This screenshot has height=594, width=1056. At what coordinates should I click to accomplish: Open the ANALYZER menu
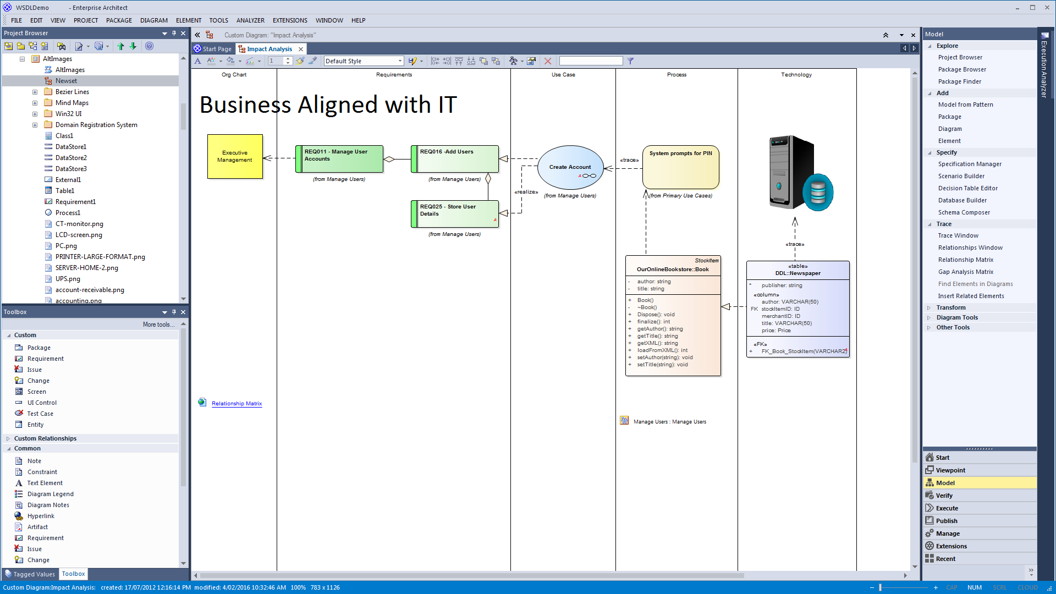tap(250, 20)
